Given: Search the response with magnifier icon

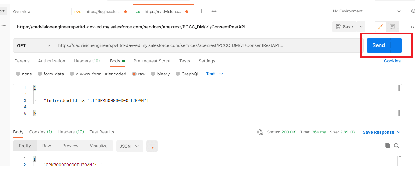Looking at the screenshot, I should (396, 146).
